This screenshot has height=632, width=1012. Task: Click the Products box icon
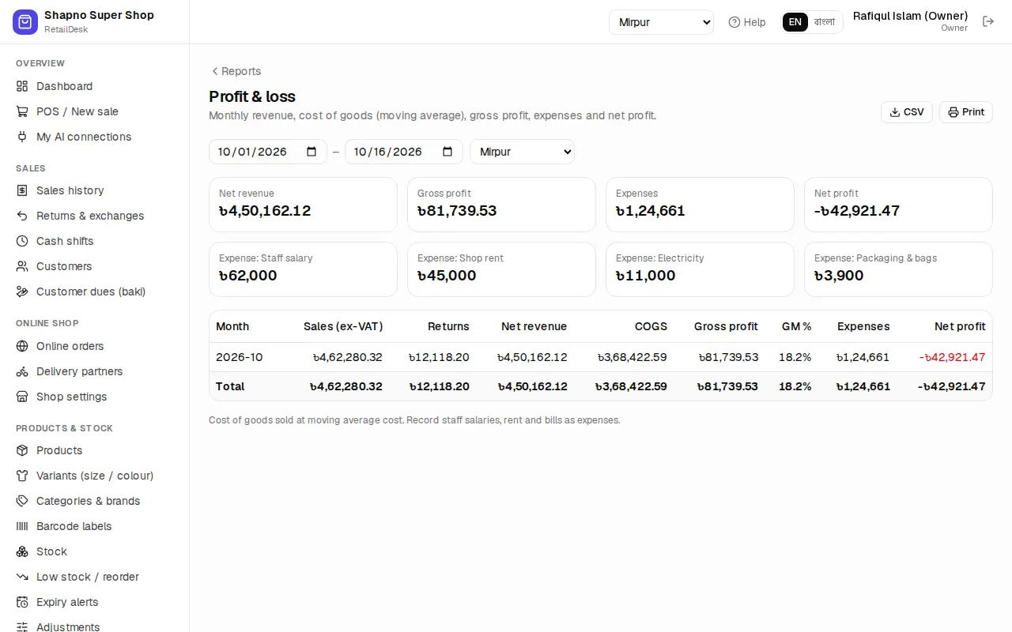pyautogui.click(x=22, y=450)
